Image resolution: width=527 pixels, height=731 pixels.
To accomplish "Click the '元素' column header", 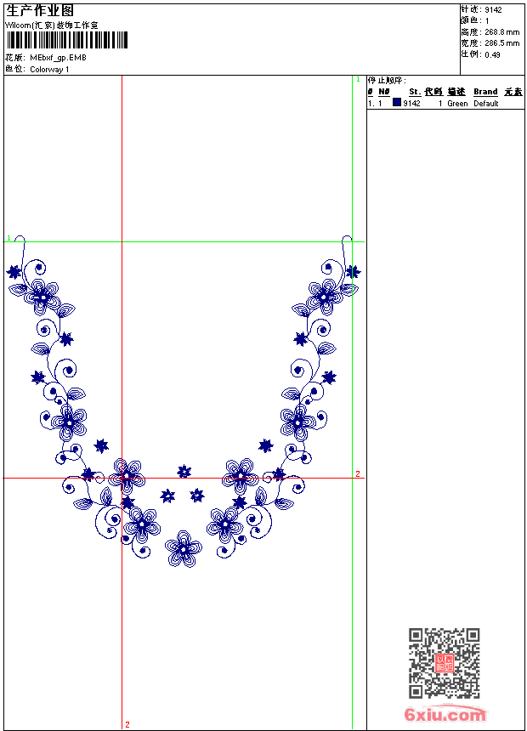I will (x=513, y=92).
